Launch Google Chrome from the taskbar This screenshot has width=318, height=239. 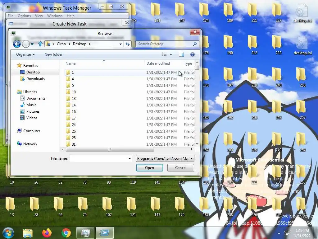(x=66, y=233)
